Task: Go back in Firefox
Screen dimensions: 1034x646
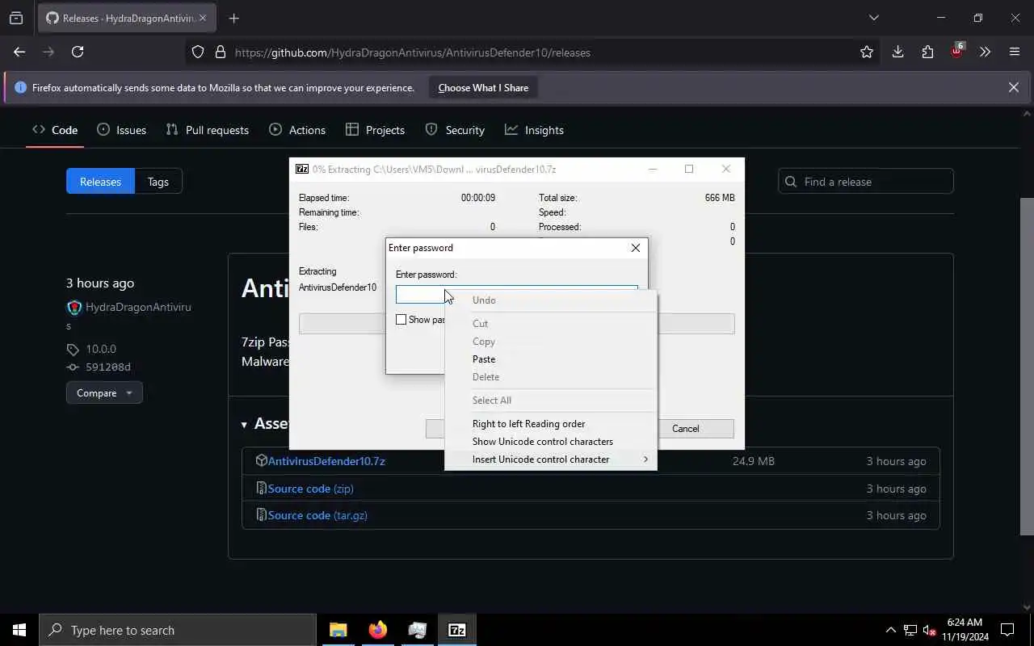Action: 19,52
